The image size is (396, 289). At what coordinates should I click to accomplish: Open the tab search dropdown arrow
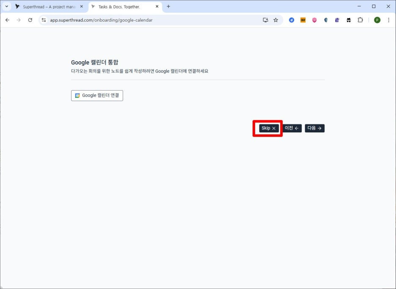(7, 7)
